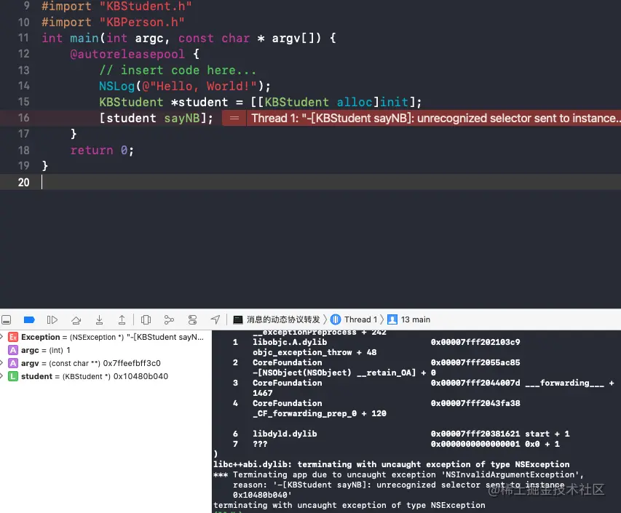The image size is (621, 513).
Task: Step out of the current function
Action: point(122,319)
